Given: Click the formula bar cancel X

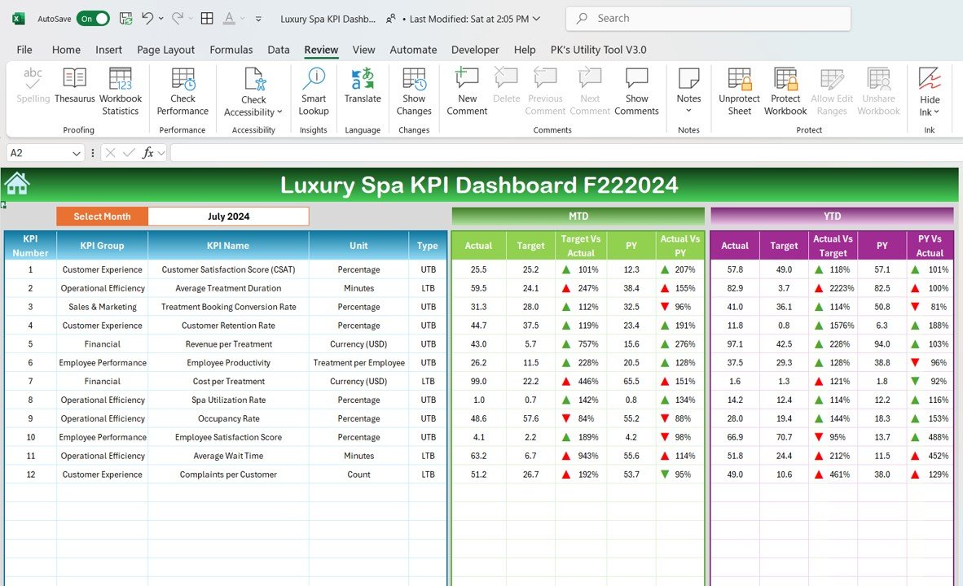Looking at the screenshot, I should [111, 153].
